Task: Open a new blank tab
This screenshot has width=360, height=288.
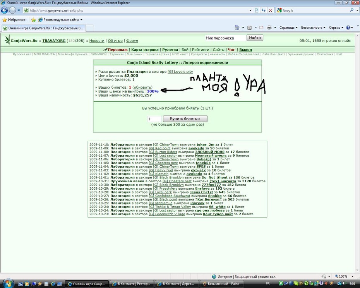Action: [90, 28]
